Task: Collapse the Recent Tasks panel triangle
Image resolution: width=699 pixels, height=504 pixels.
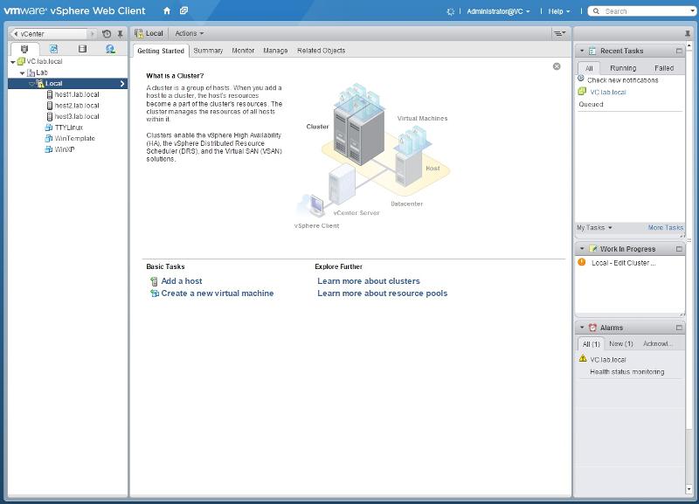Action: coord(582,51)
